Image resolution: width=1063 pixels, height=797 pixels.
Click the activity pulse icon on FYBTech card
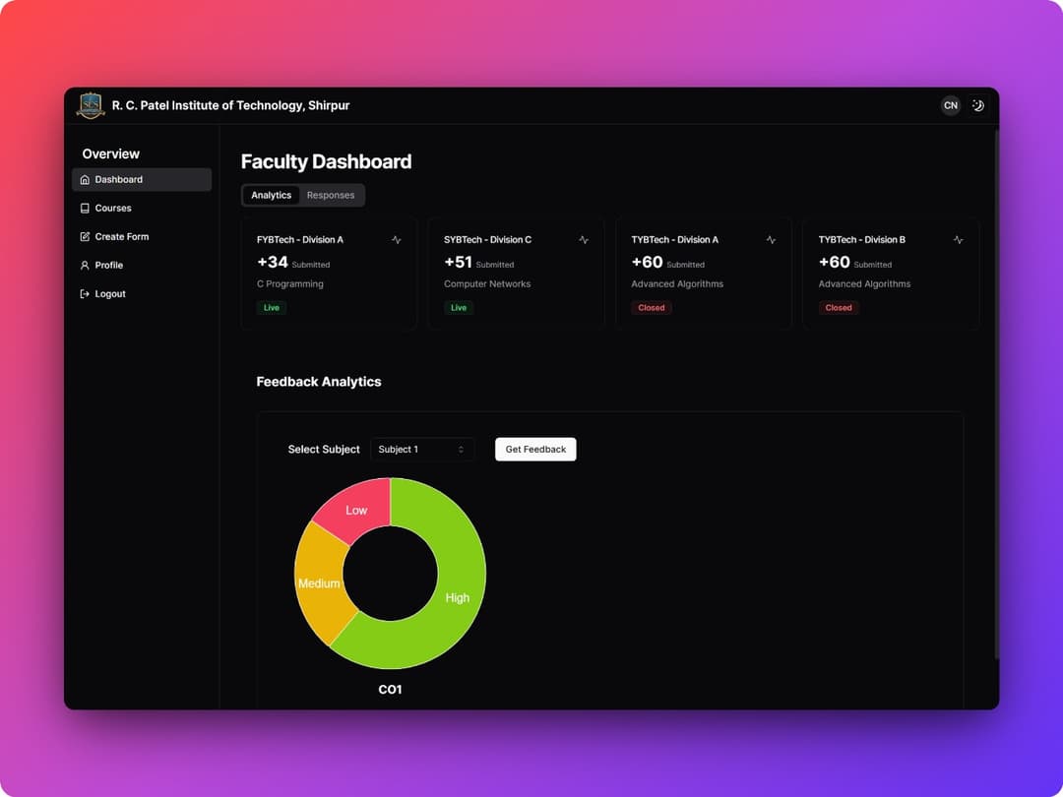coord(396,239)
